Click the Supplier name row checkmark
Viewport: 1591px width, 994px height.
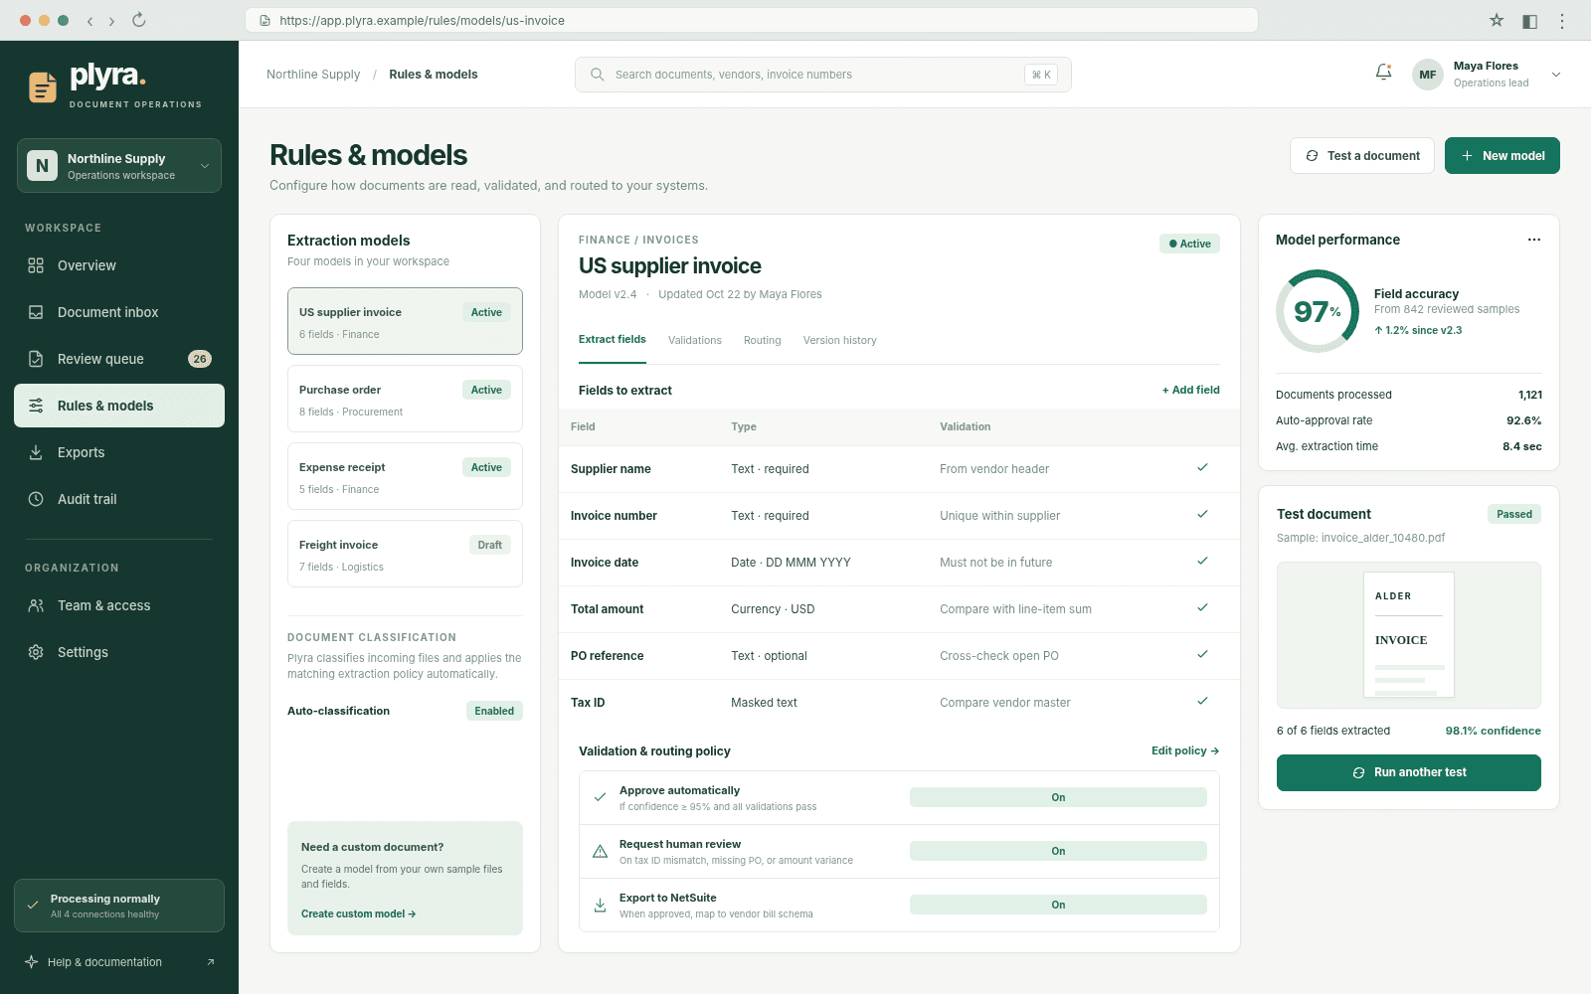click(1202, 467)
